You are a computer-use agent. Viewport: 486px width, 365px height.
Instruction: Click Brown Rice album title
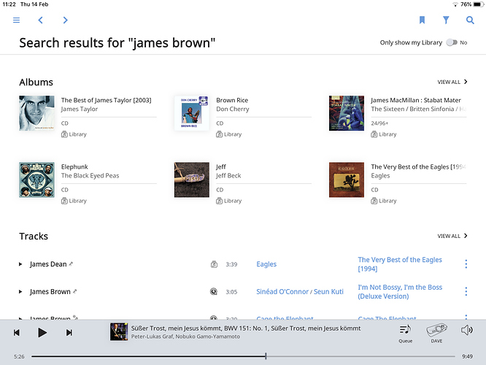tap(232, 100)
